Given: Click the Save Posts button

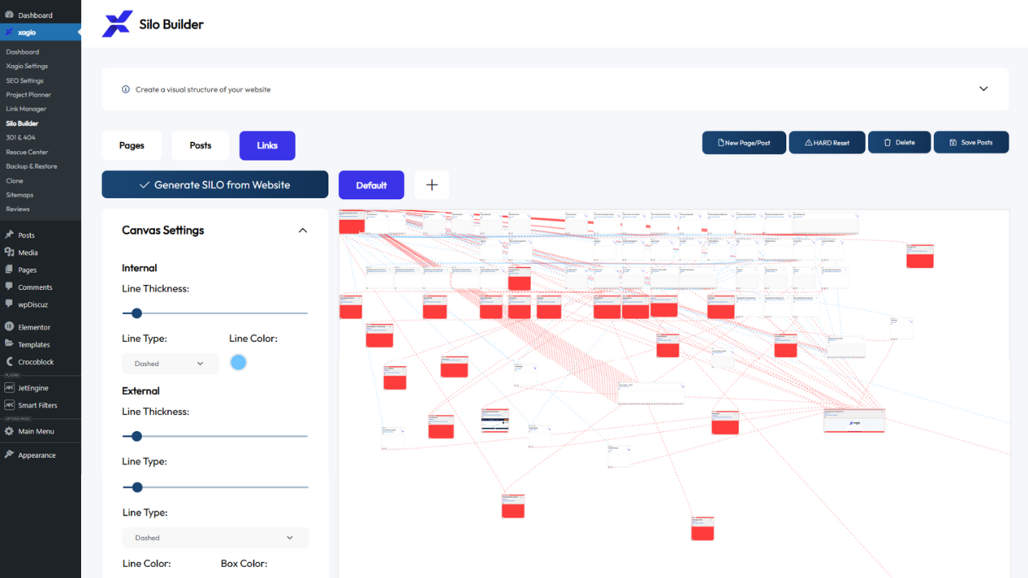Looking at the screenshot, I should (x=970, y=143).
